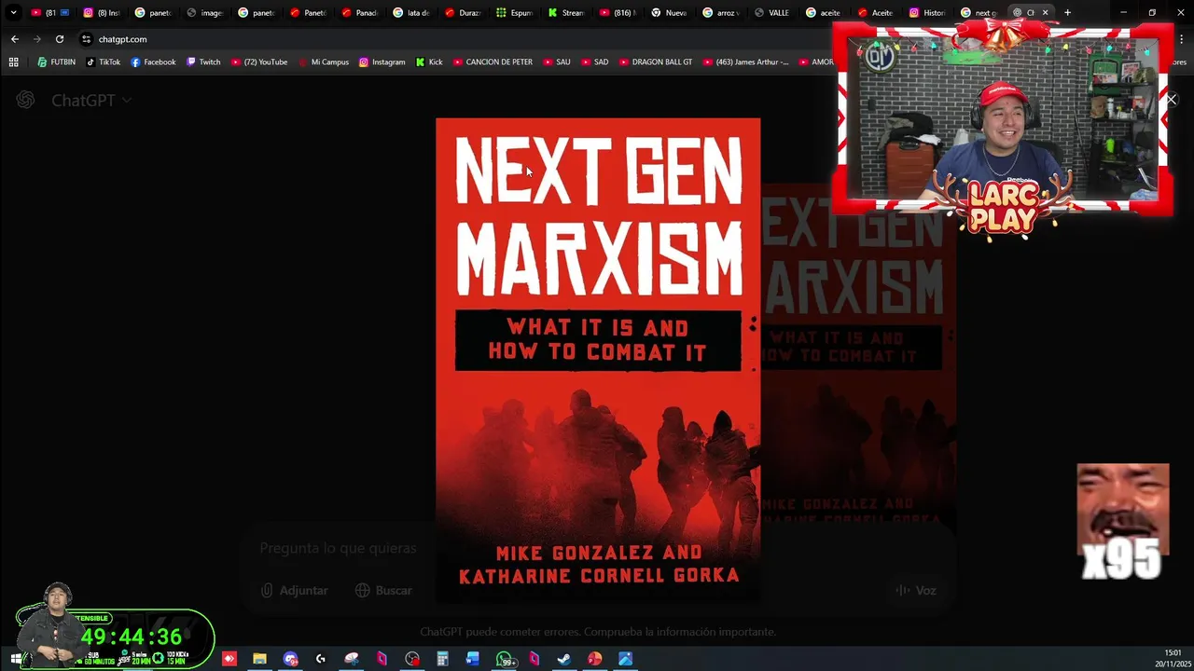Viewport: 1194px width, 671px height.
Task: Open the Twitch bookmark
Action: click(203, 62)
